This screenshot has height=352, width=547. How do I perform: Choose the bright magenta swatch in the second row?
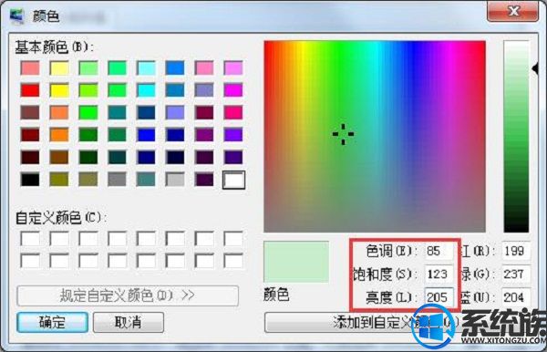pos(233,90)
